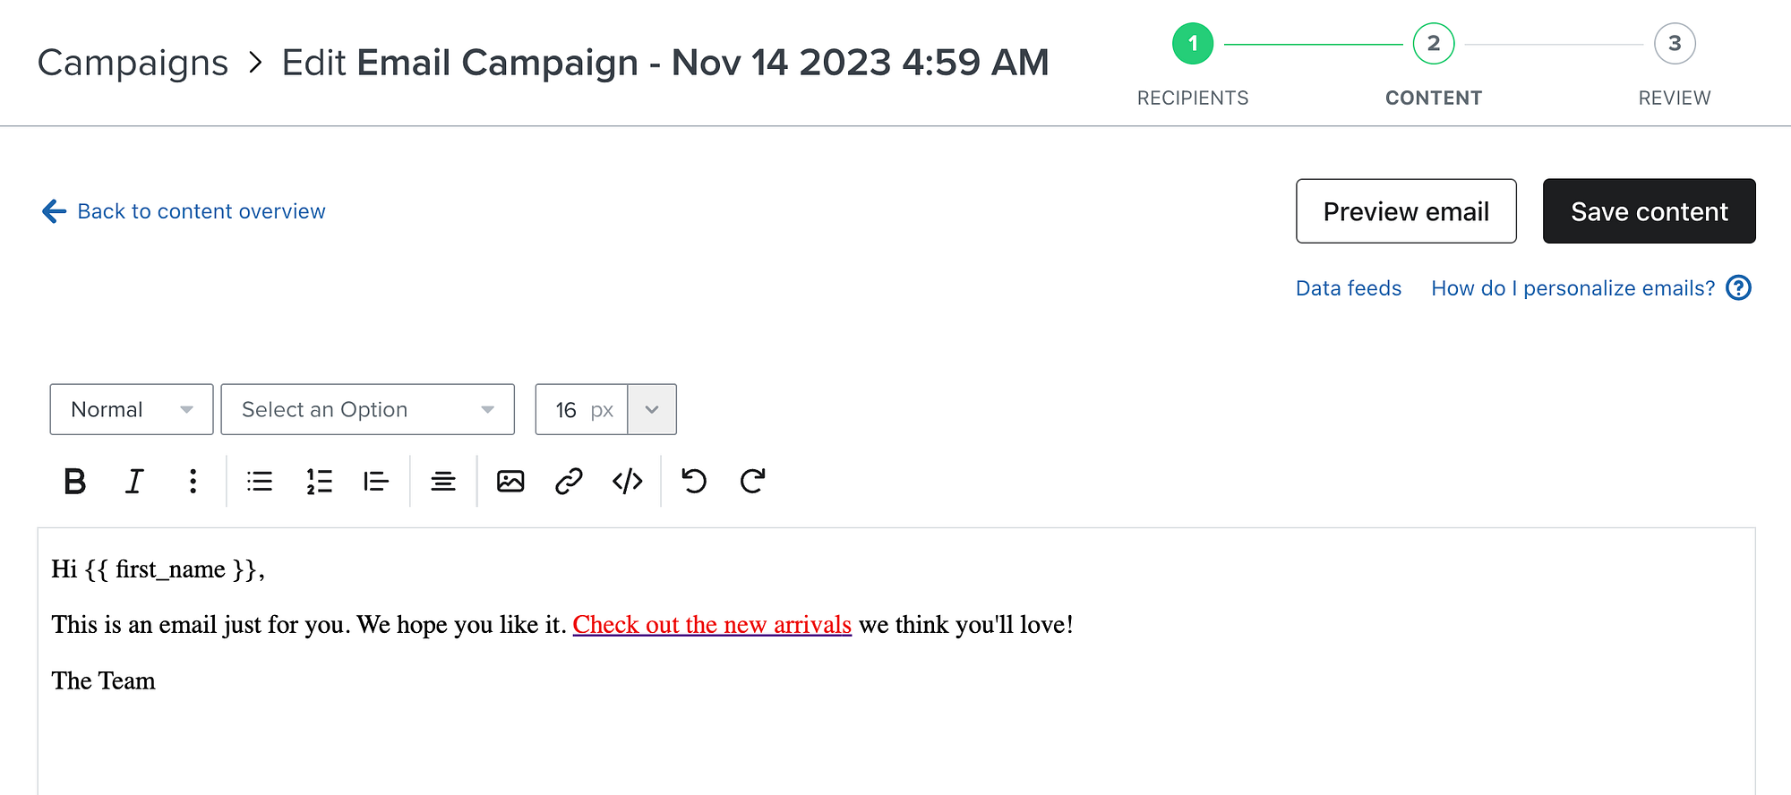
Task: Open the paragraph style dropdown showing Normal
Action: (x=131, y=409)
